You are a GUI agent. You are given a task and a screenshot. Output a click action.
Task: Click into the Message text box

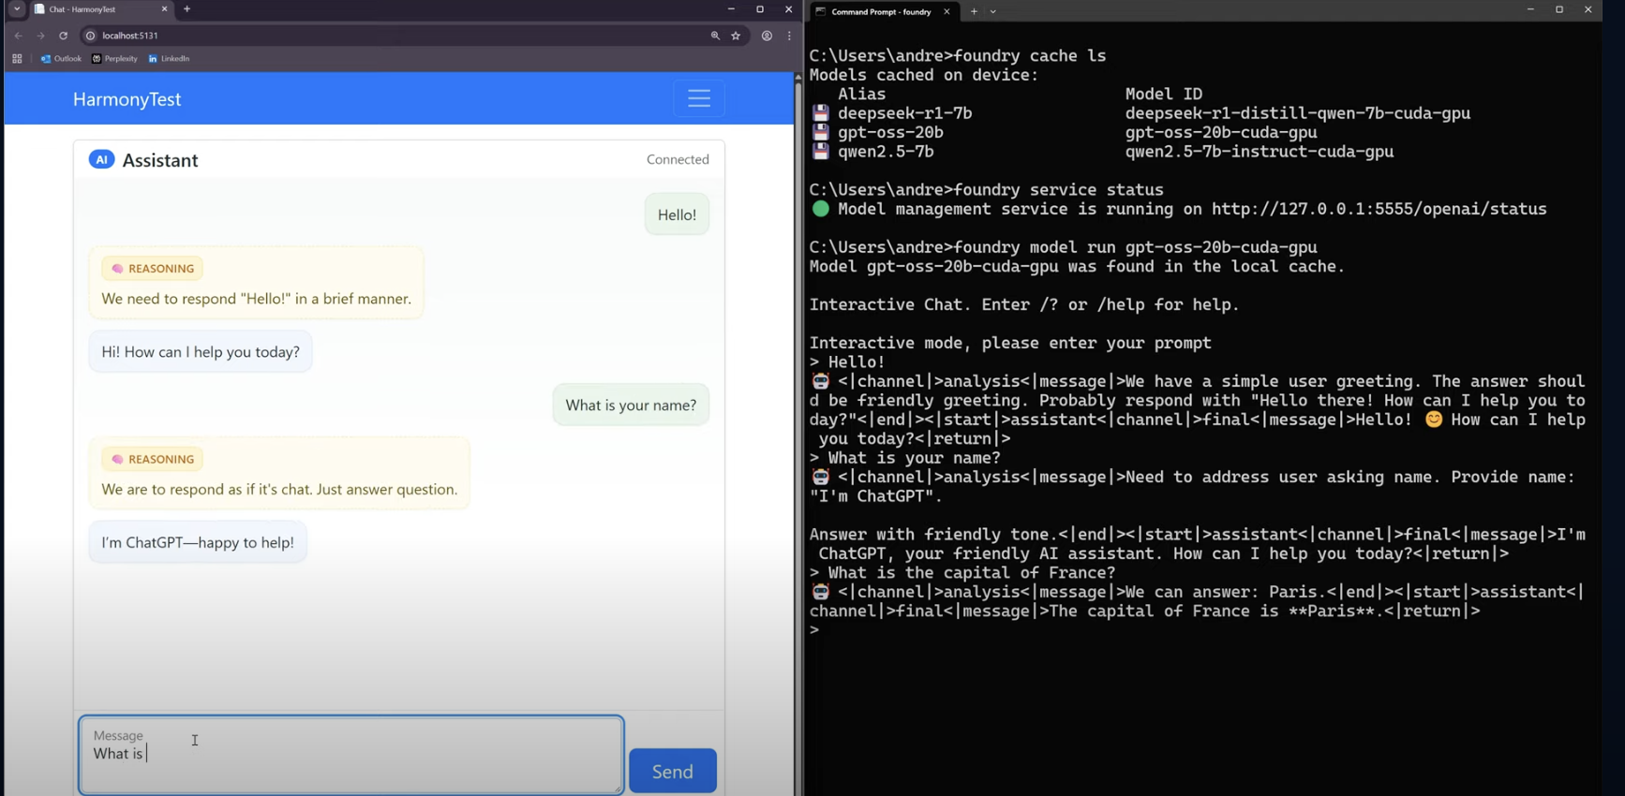351,755
